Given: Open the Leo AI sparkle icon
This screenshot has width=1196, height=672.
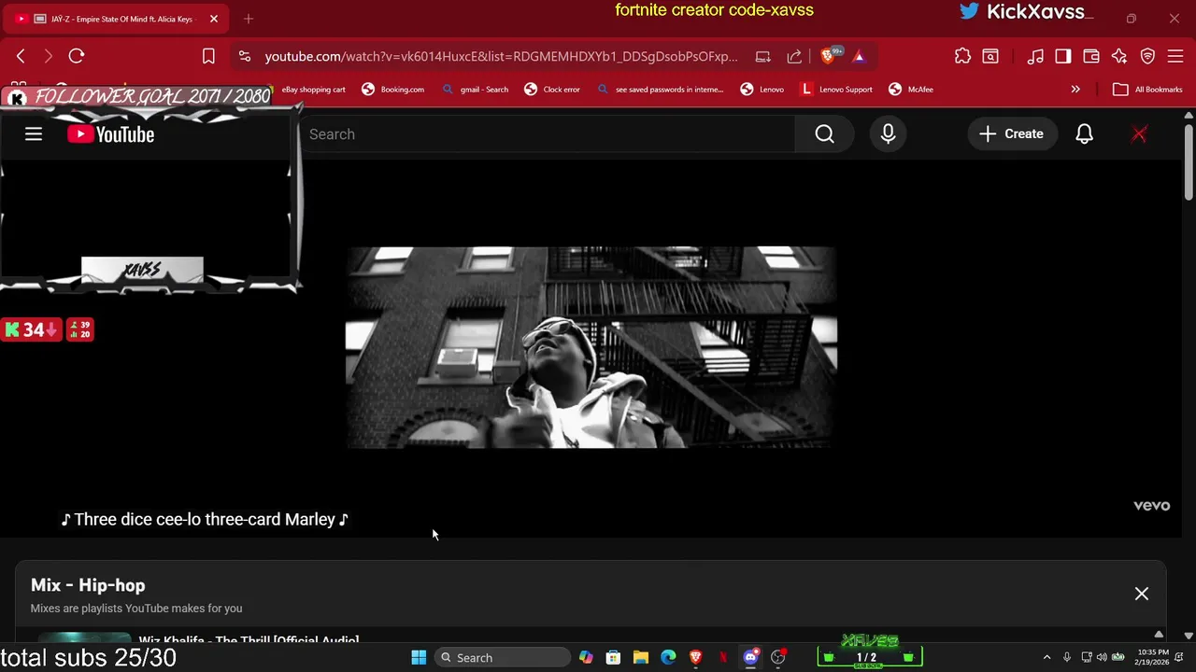Looking at the screenshot, I should pos(1119,56).
